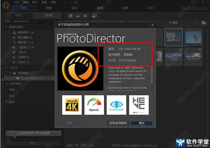
Task: Clear the search box with its X icon
Action: click(x=196, y=23)
